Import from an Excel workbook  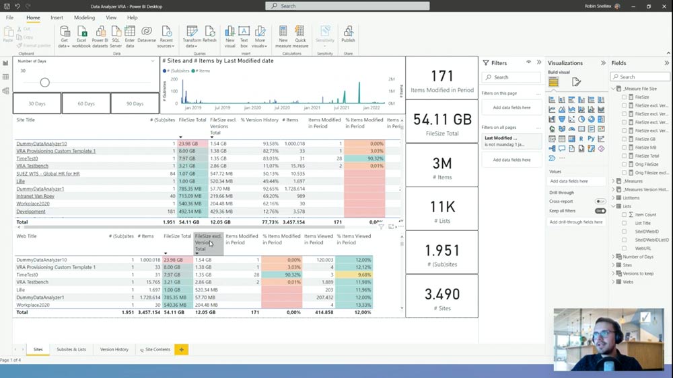point(81,36)
